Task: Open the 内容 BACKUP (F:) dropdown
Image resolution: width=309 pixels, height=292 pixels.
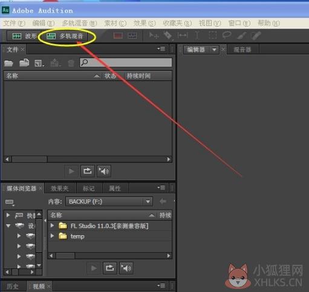Action: tap(109, 201)
